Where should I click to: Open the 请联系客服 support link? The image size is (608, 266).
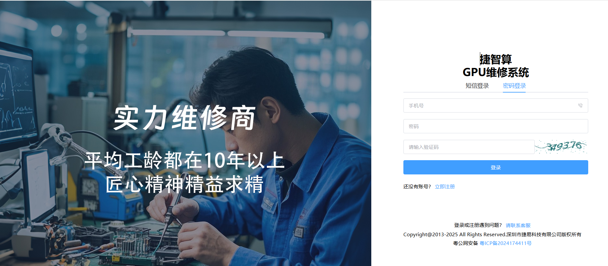(518, 225)
